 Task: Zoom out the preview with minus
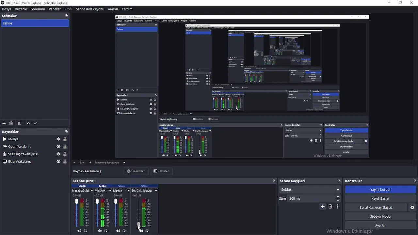click(x=74, y=162)
